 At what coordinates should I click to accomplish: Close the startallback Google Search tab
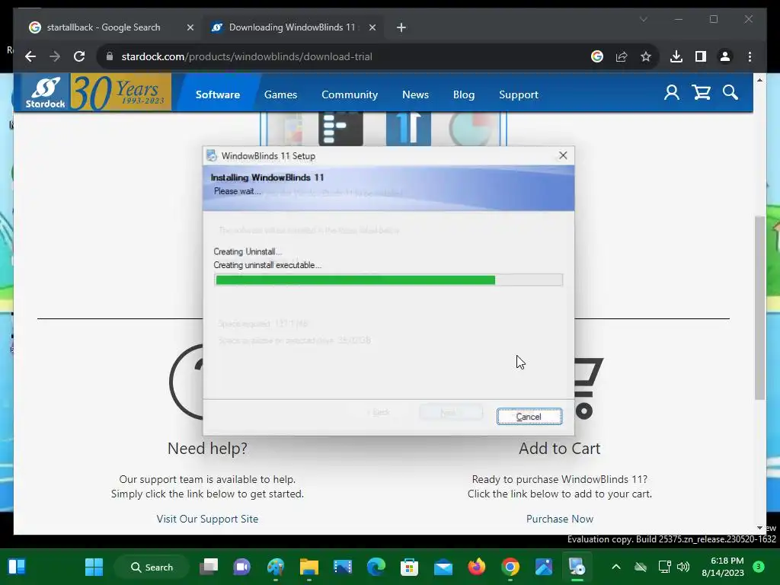point(190,28)
